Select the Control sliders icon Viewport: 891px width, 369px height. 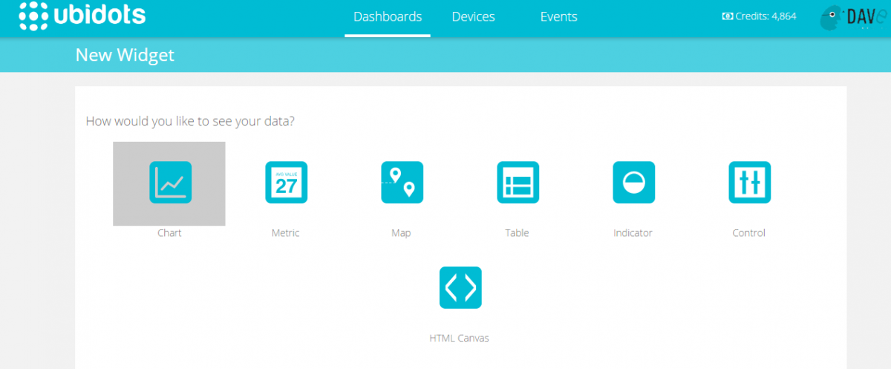(x=749, y=183)
